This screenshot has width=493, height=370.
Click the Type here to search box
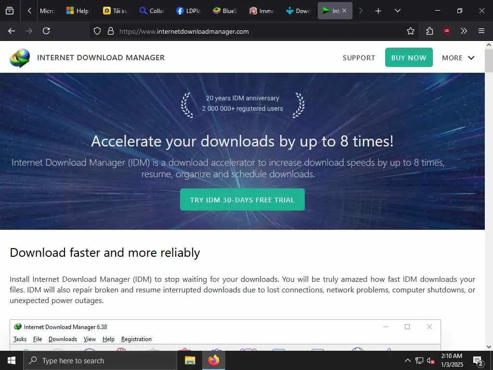click(100, 360)
